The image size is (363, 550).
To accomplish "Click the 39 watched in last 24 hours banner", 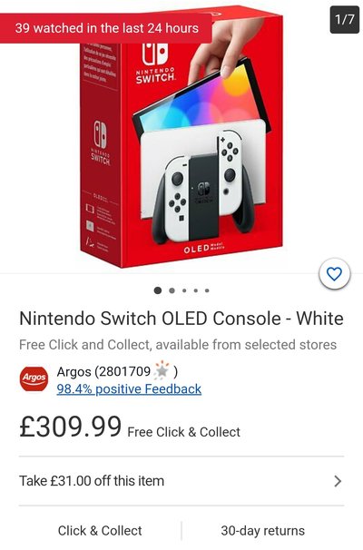I will pos(106,28).
